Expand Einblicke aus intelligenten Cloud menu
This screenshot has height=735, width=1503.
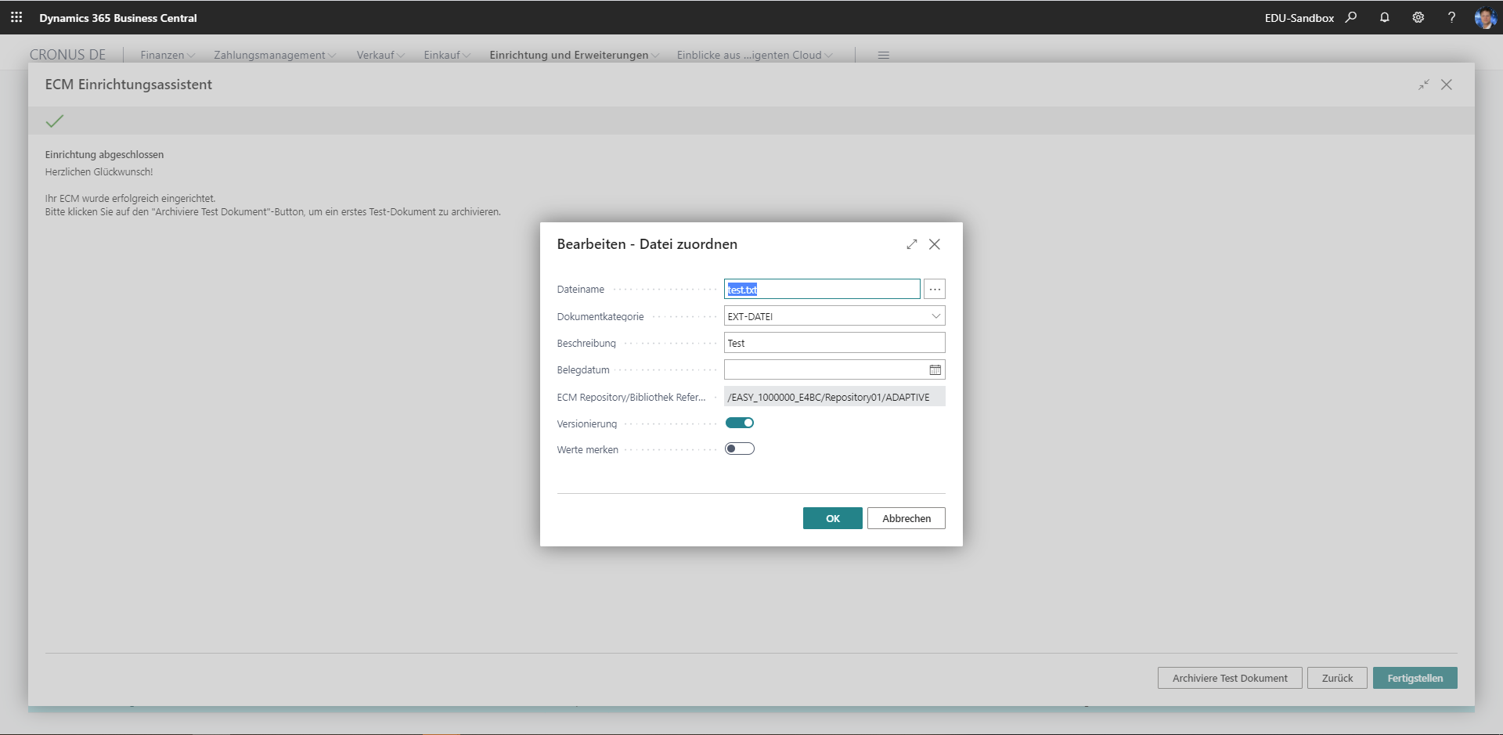click(x=755, y=55)
